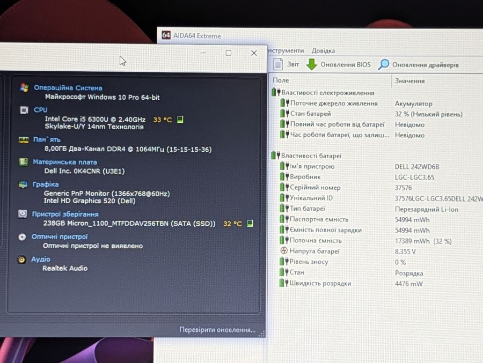This screenshot has height=363, width=483.
Task: Click the CPU chip icon
Action: (x=24, y=110)
